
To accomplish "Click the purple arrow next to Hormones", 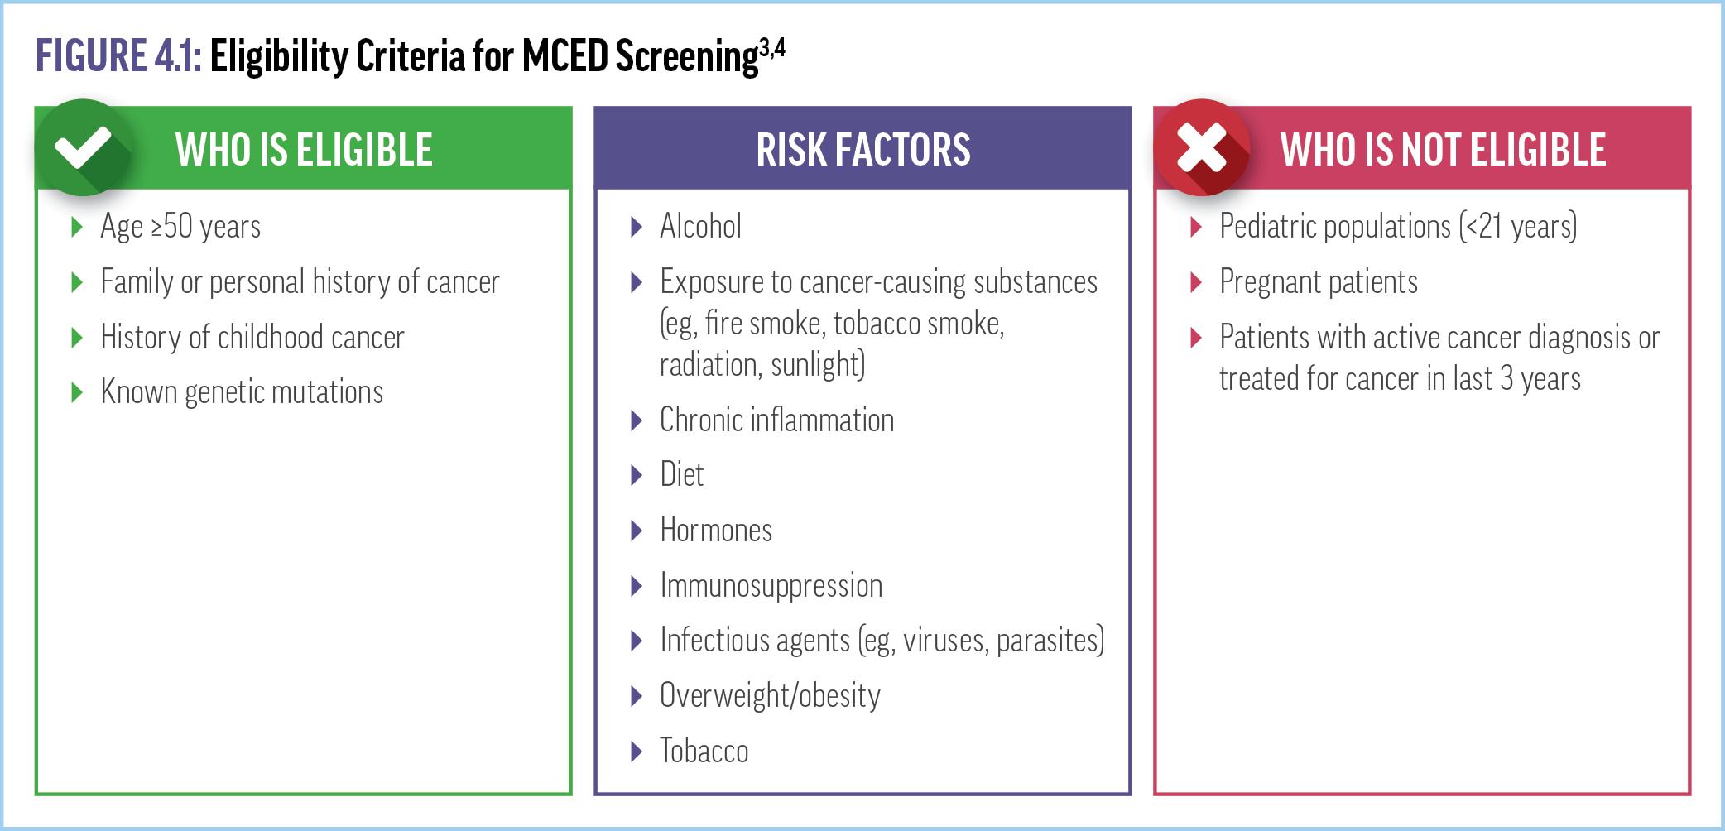I will coord(637,531).
